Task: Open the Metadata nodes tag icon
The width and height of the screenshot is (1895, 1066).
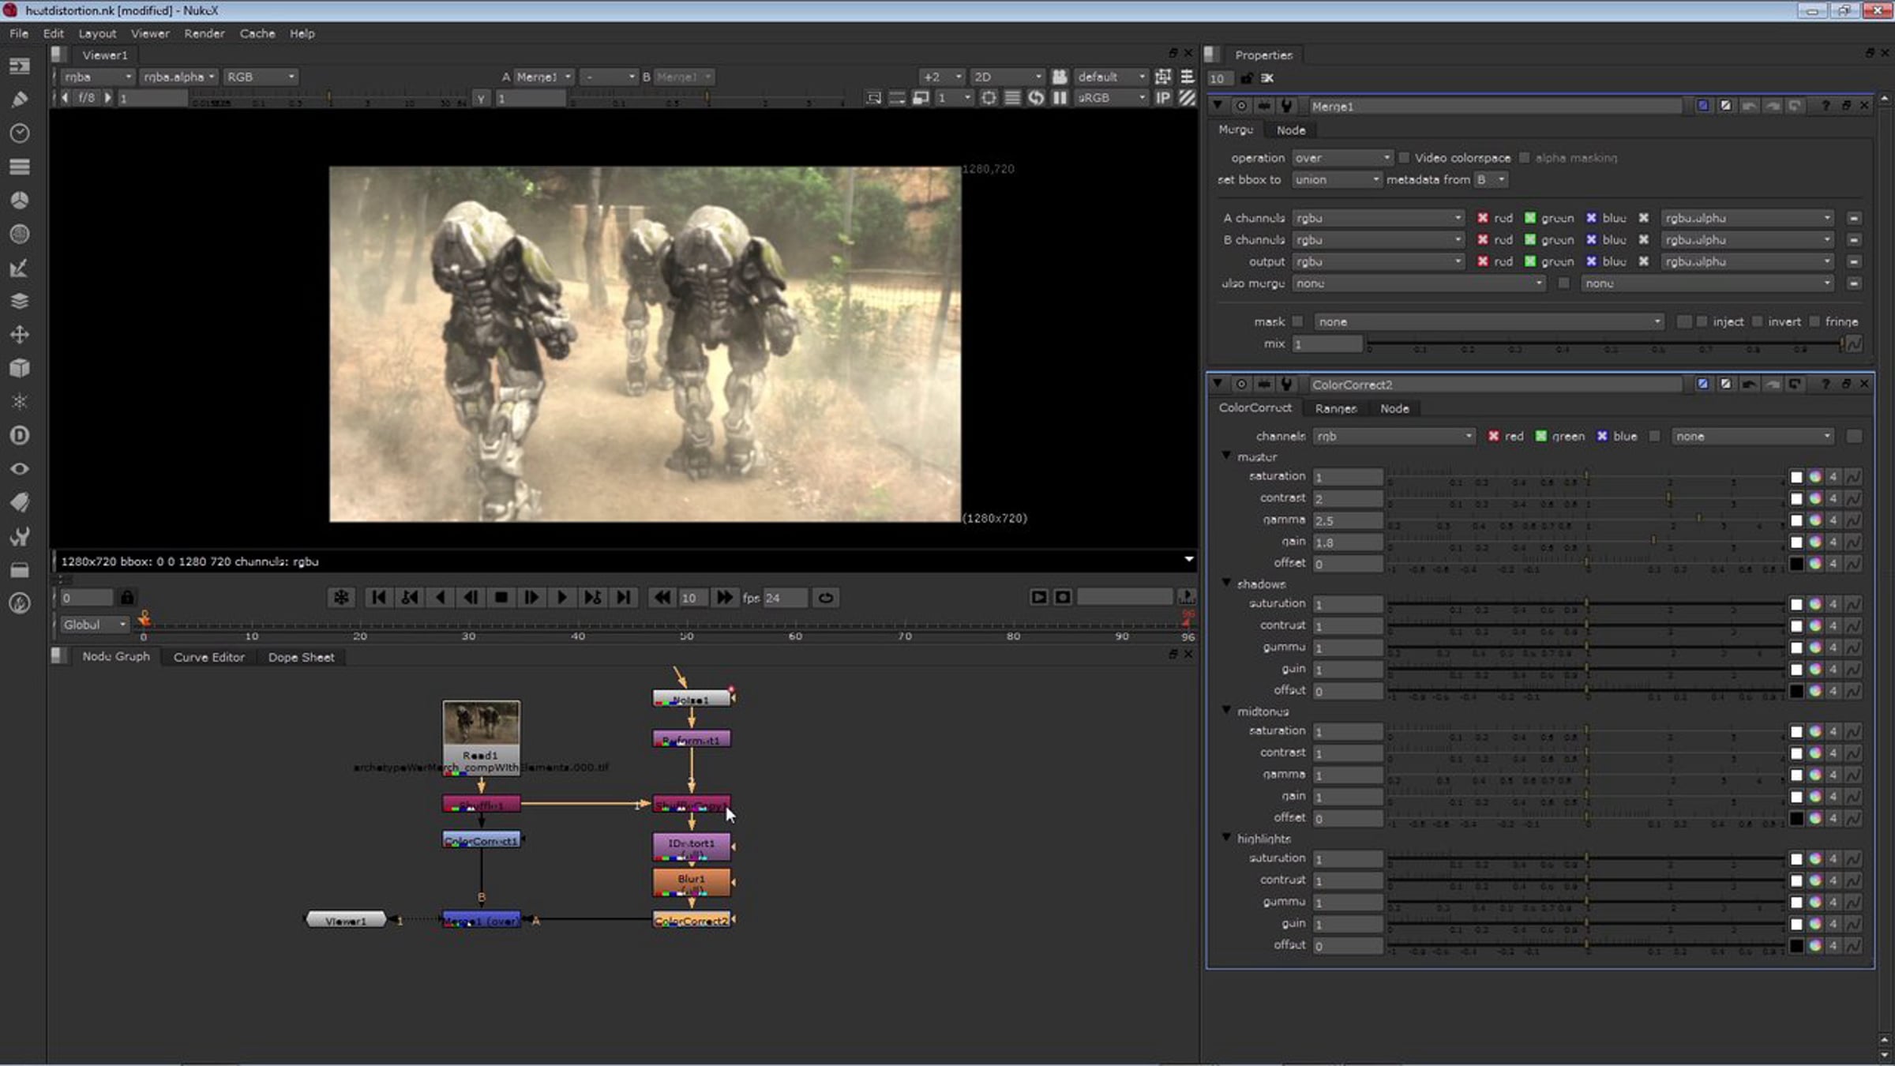Action: click(20, 502)
